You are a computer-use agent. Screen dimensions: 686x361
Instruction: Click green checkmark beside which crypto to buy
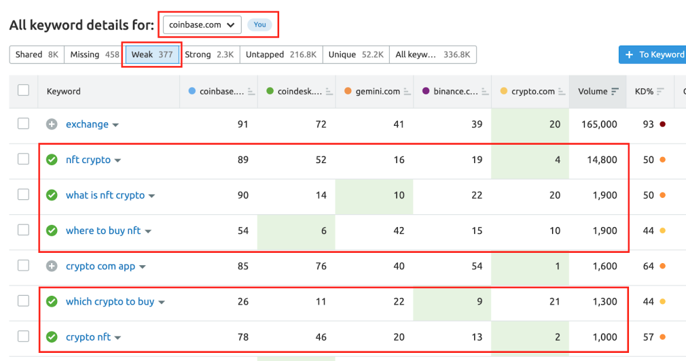click(x=52, y=302)
